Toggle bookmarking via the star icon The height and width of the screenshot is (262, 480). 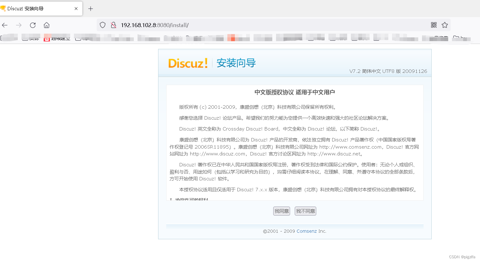pos(445,25)
